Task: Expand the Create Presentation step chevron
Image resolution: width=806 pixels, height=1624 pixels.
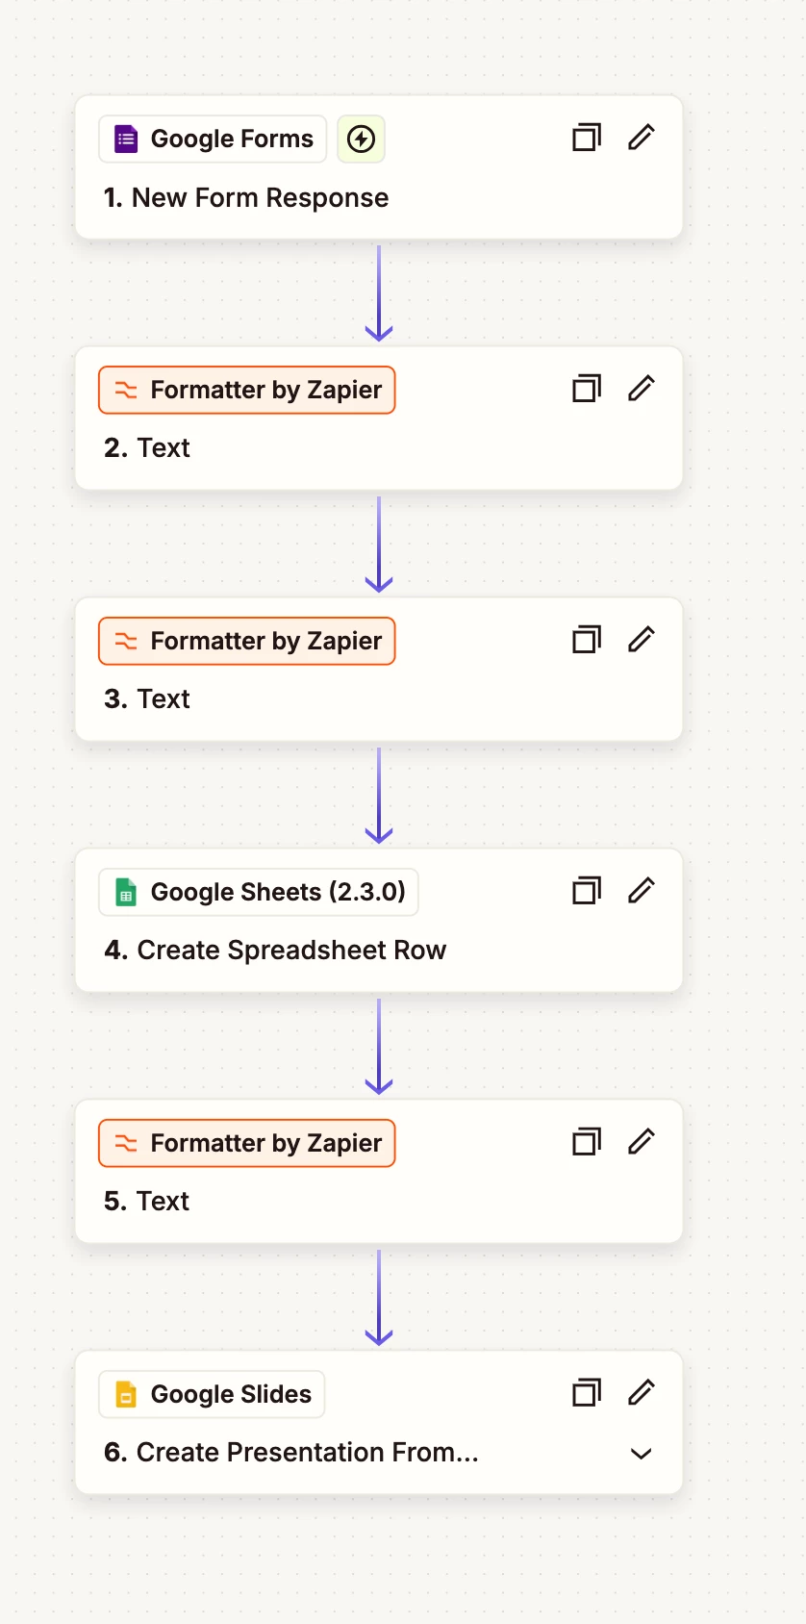Action: 642,1454
